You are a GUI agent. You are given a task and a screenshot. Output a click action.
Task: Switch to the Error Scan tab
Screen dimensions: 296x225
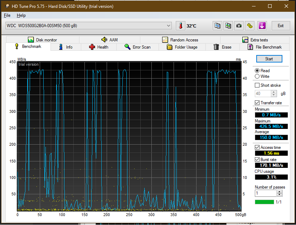[137, 47]
